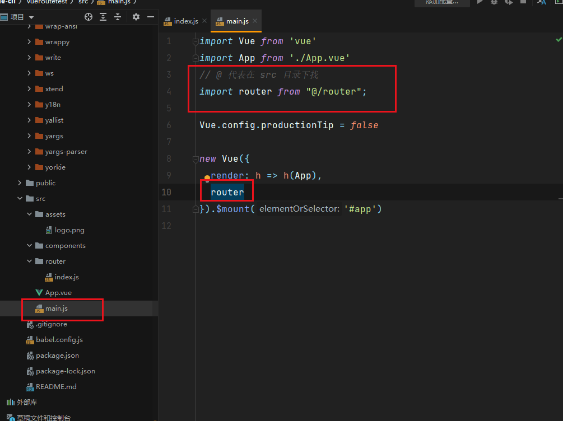
Task: Expand the yallist folder
Action: click(x=30, y=120)
